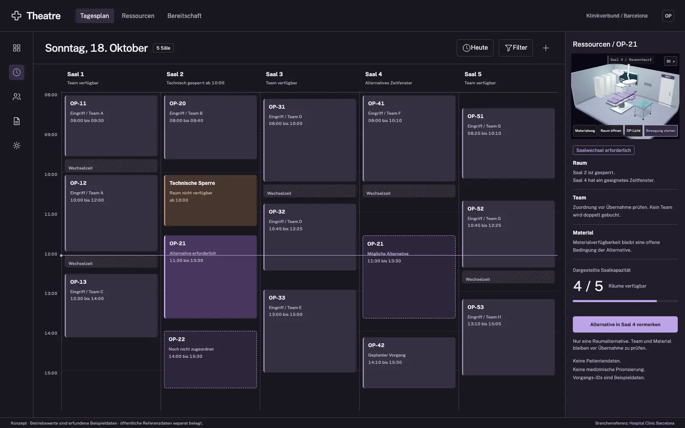The width and height of the screenshot is (685, 428).
Task: Click the sun theme icon in sidebar
Action: 17,146
